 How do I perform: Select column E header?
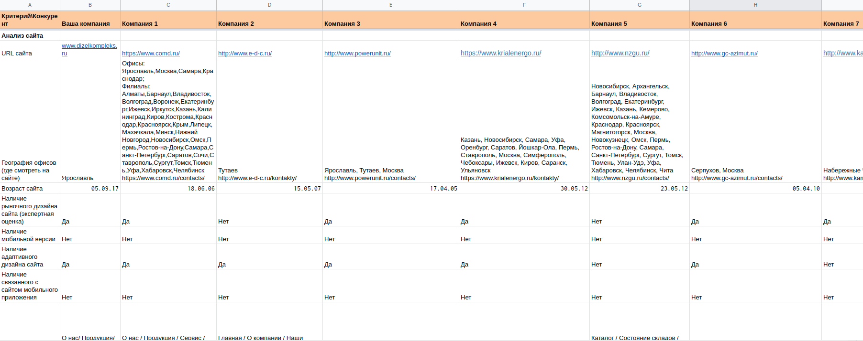(x=390, y=5)
